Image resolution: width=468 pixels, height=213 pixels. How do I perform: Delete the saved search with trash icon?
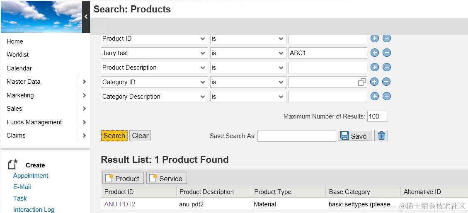[381, 136]
